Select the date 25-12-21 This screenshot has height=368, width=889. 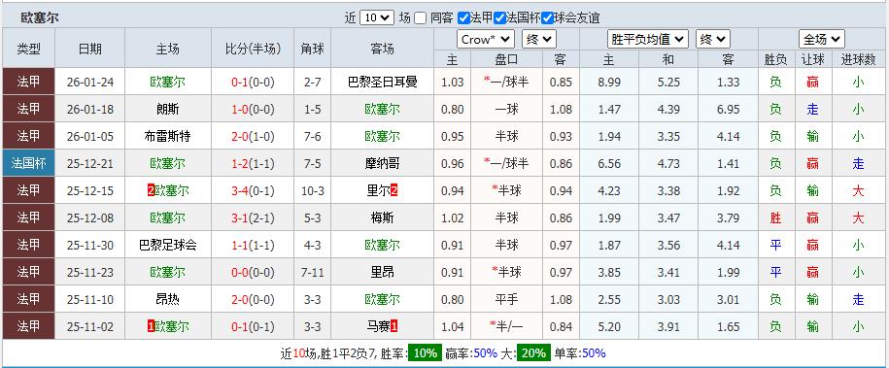[90, 164]
